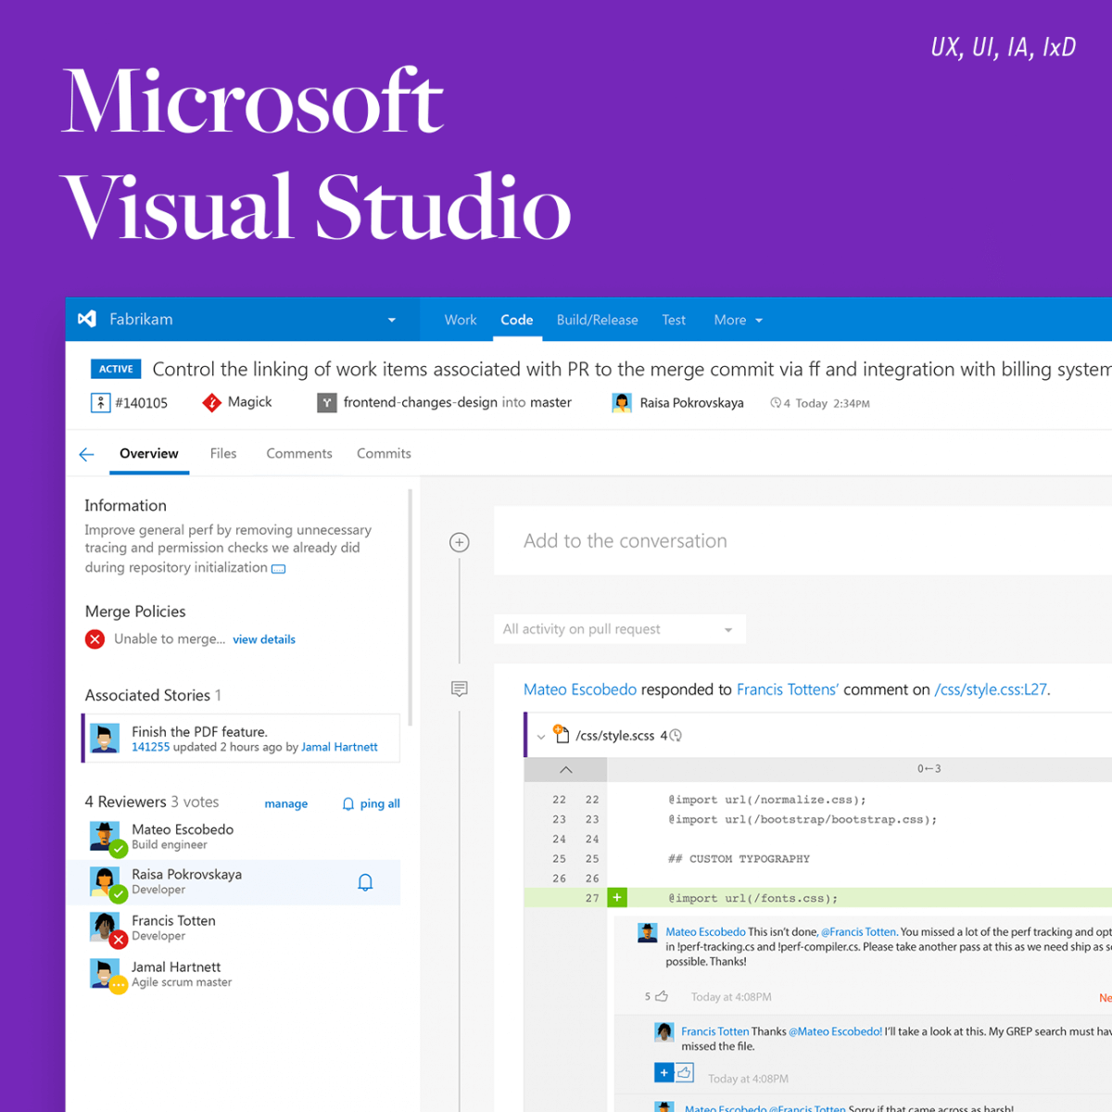
Task: Open All activity on pull request filter
Action: [x=619, y=629]
